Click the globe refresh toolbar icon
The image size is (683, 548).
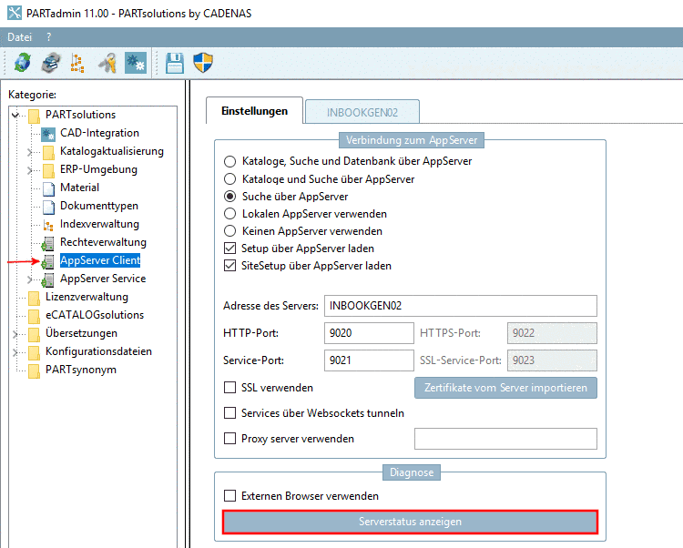(x=22, y=63)
